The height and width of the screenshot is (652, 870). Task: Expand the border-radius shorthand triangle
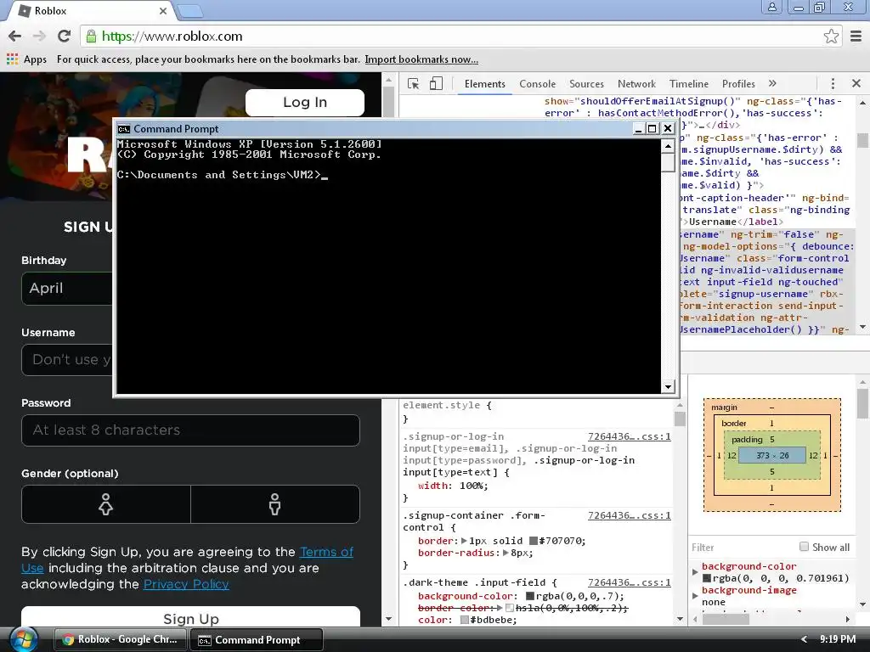click(x=506, y=553)
